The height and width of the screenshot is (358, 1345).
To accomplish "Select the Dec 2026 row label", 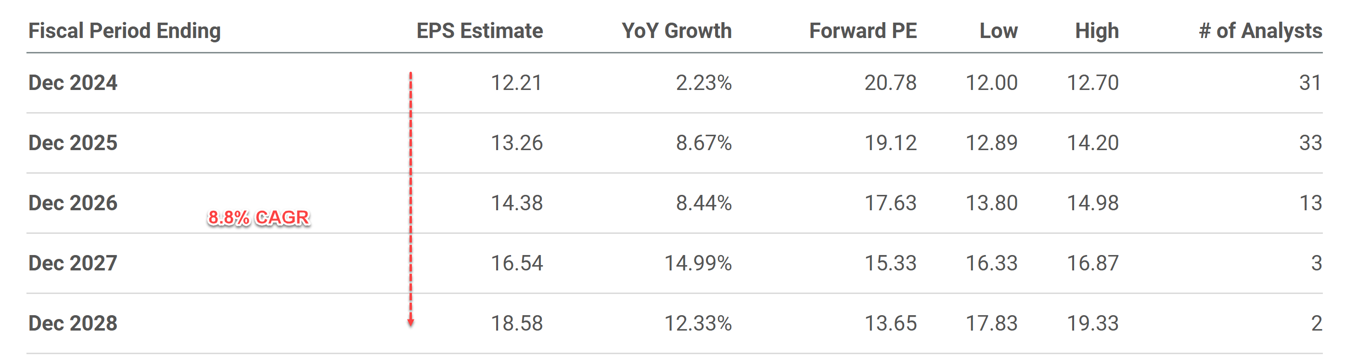I will click(x=73, y=203).
